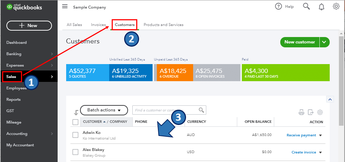Open the notifications bell
Viewport: 345px width, 162px height.
pos(322,6)
